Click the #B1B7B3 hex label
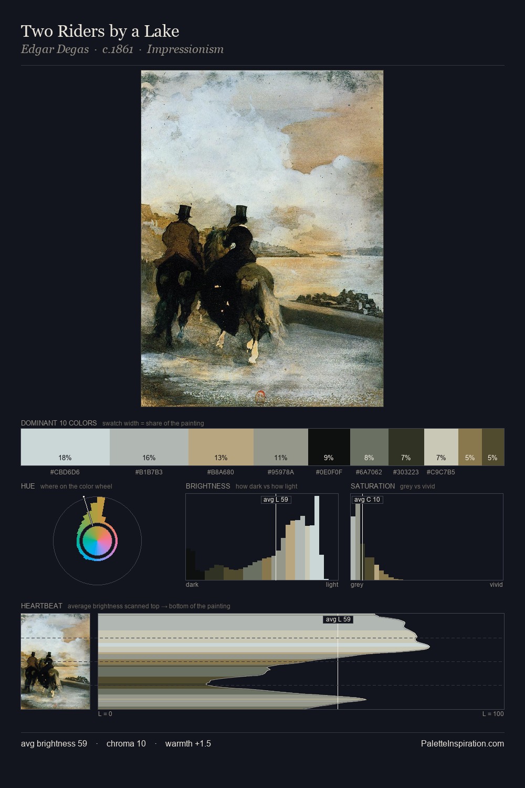This screenshot has height=788, width=525. 149,472
